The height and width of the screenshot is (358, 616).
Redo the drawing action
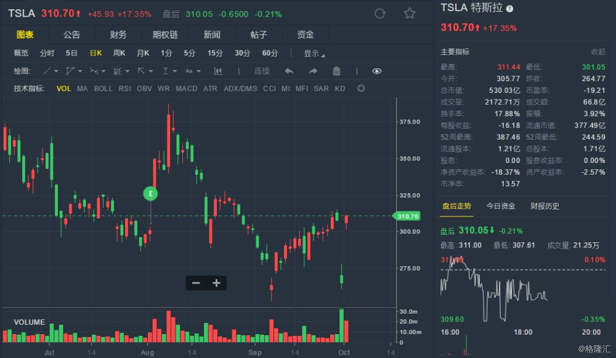313,71
